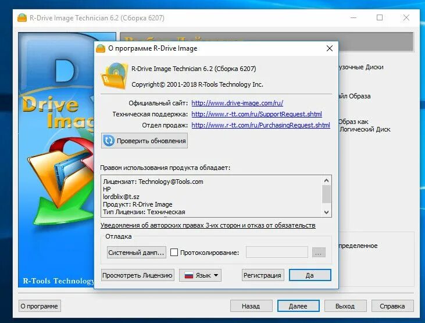Screen dimensions: 425x323
Task: Click the refresh arrows icon on Проверить обновления
Action: point(109,141)
